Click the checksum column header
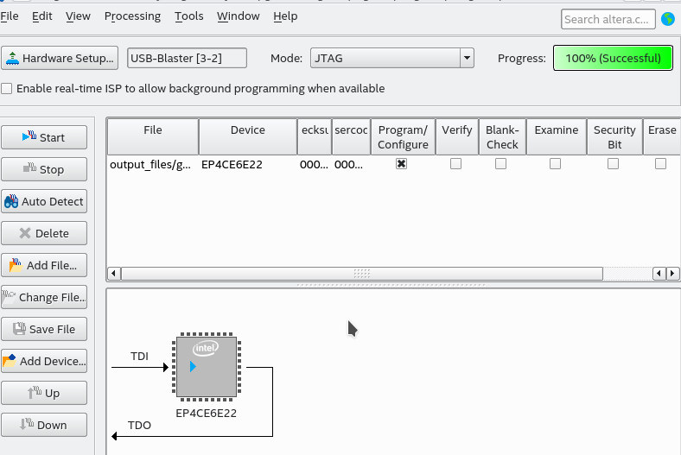 [315, 136]
